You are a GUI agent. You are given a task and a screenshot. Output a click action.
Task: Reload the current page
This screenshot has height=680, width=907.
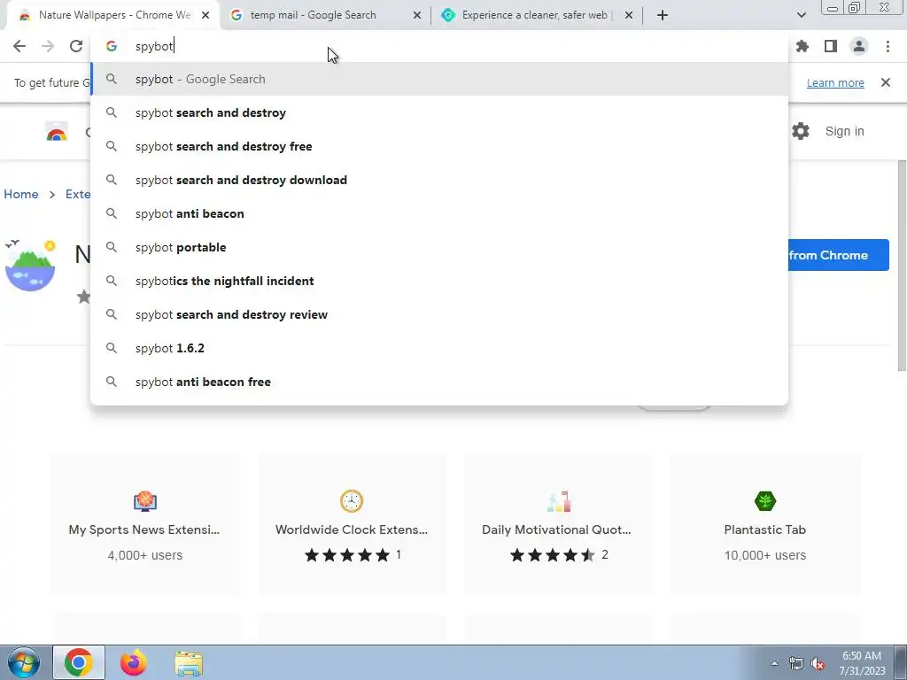(x=76, y=46)
